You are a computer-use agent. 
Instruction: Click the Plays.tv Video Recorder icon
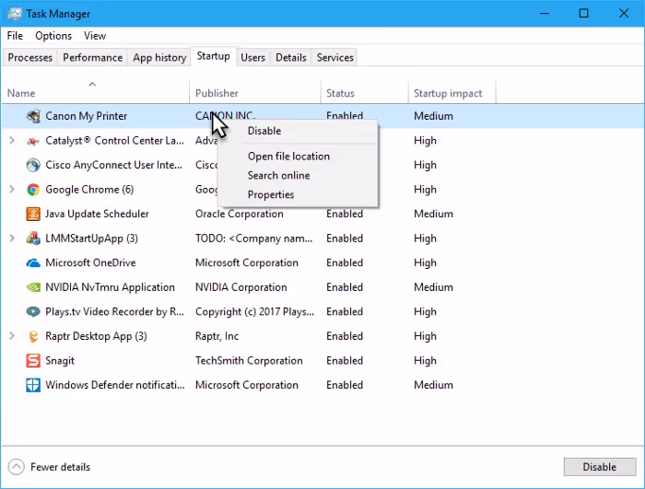point(33,312)
